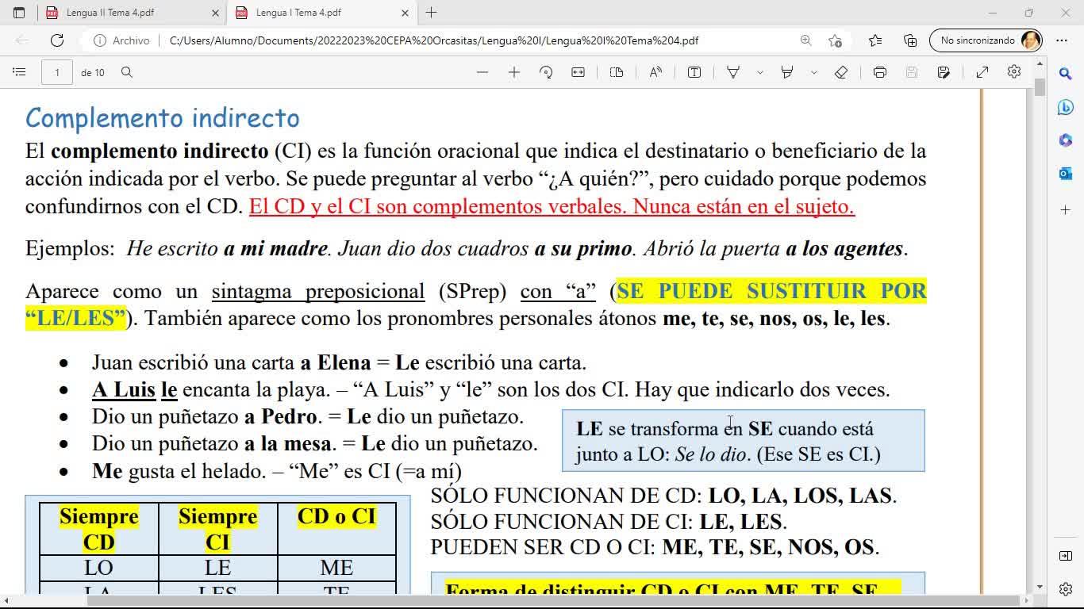This screenshot has width=1084, height=609.
Task: Open sidebar settings gear at bottom
Action: 1066,589
